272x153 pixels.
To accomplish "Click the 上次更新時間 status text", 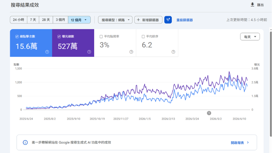I will (x=247, y=20).
